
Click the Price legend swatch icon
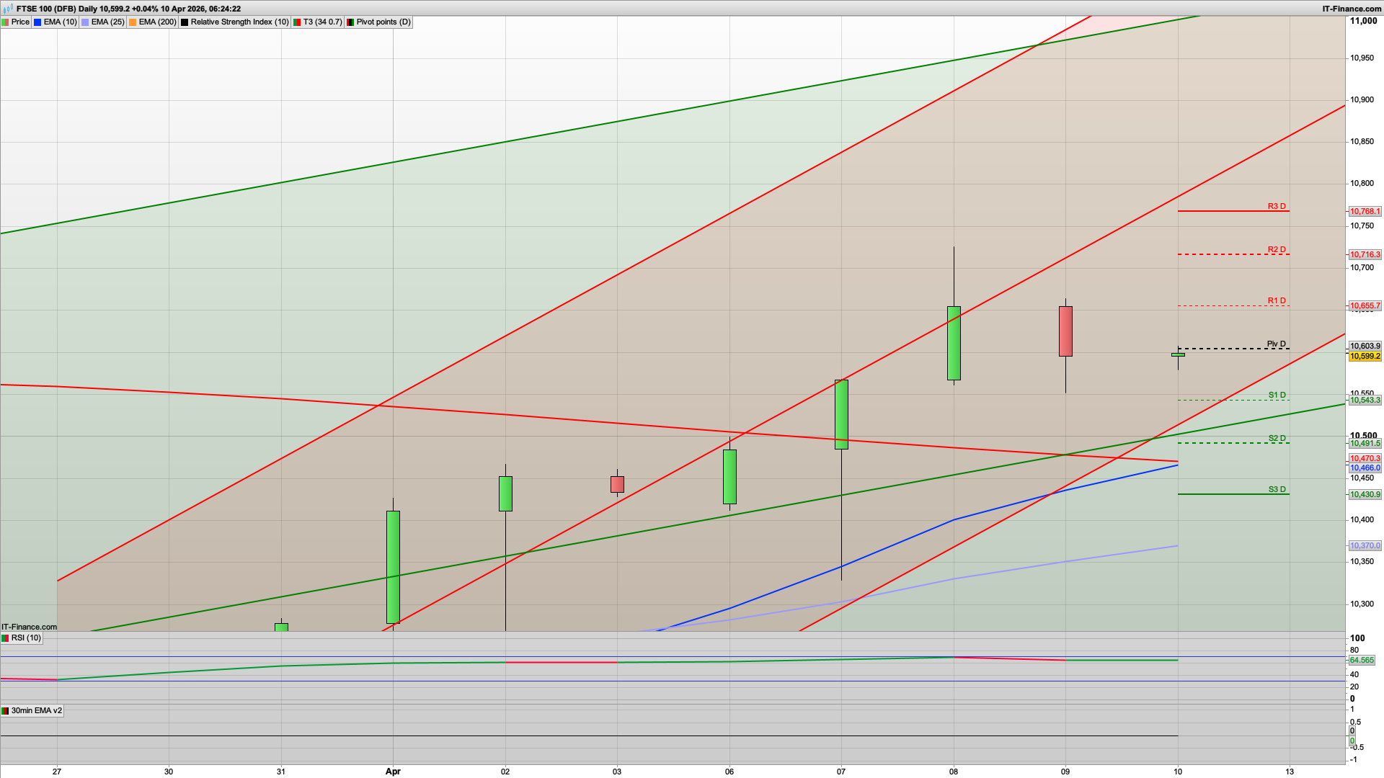(x=6, y=22)
